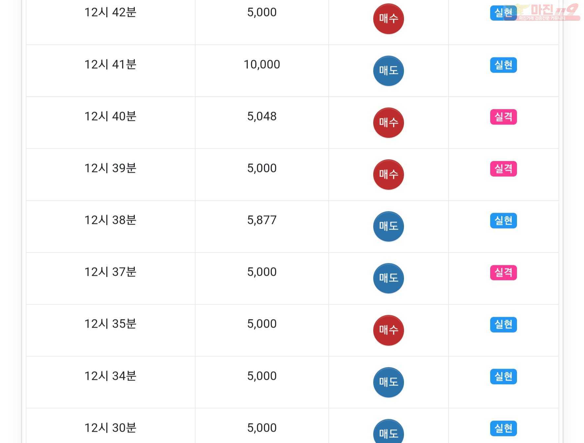
Task: Select the blue 매도 circle at 12시 37분
Action: pos(388,278)
